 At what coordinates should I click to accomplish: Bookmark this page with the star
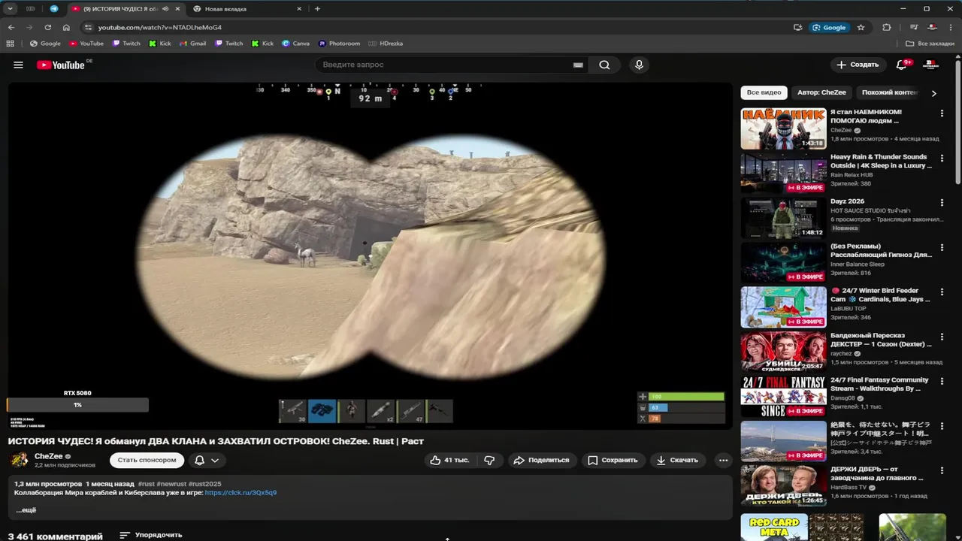click(x=861, y=27)
